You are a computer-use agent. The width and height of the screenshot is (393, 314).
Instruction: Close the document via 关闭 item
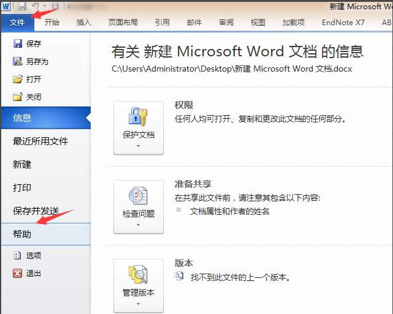33,97
